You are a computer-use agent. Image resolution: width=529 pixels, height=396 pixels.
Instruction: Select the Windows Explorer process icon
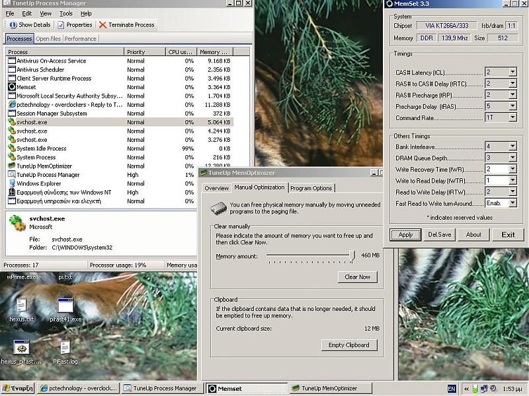(12, 183)
